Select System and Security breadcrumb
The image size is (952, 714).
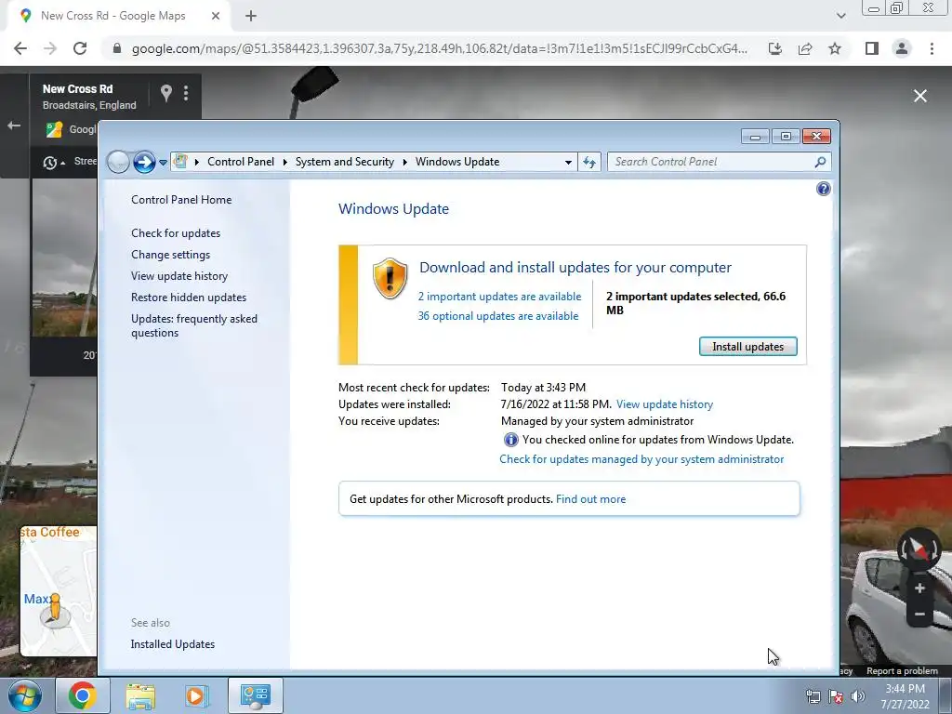tap(344, 162)
